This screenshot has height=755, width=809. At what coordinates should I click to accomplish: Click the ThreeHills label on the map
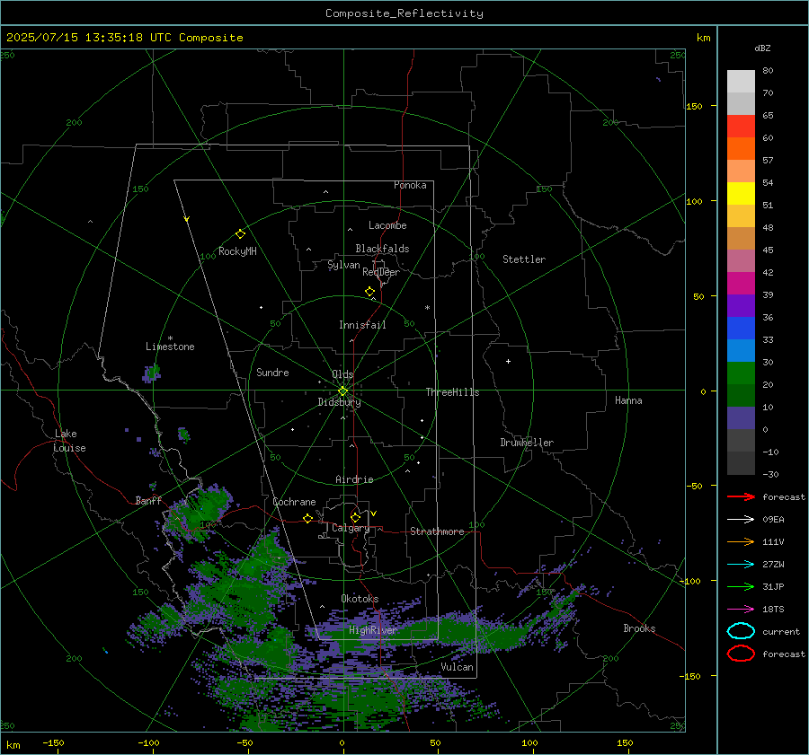click(x=452, y=392)
